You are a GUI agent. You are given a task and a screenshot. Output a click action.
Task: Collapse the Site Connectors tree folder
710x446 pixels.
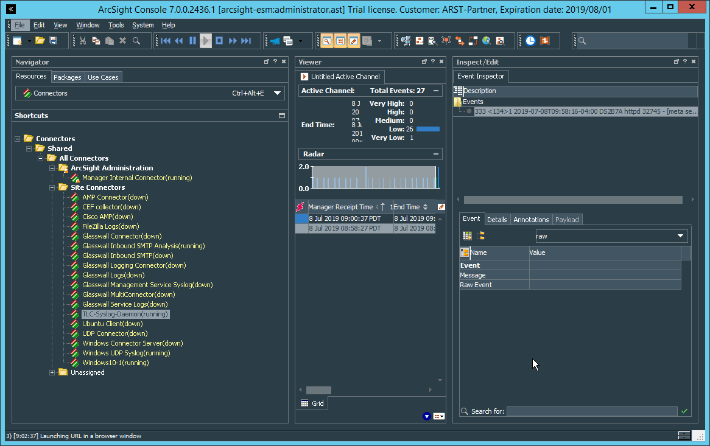tap(52, 187)
